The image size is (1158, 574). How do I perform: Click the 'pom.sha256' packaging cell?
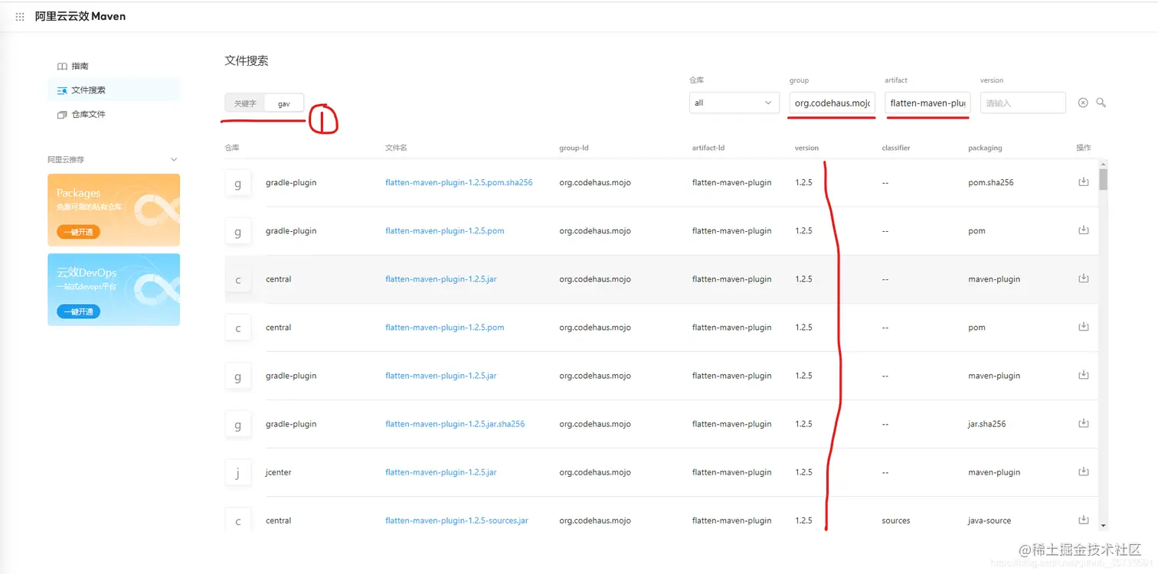click(991, 183)
